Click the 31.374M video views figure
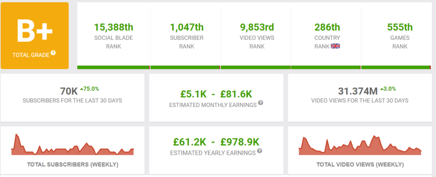Image resolution: width=436 pixels, height=177 pixels. click(x=358, y=91)
